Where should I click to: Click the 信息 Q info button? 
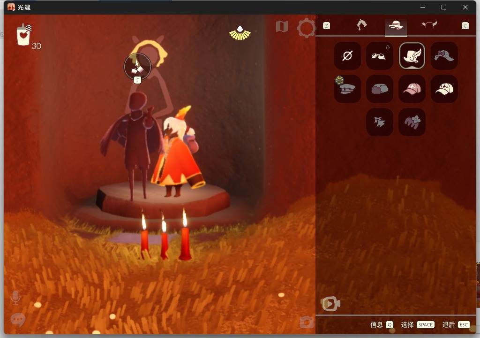click(382, 324)
